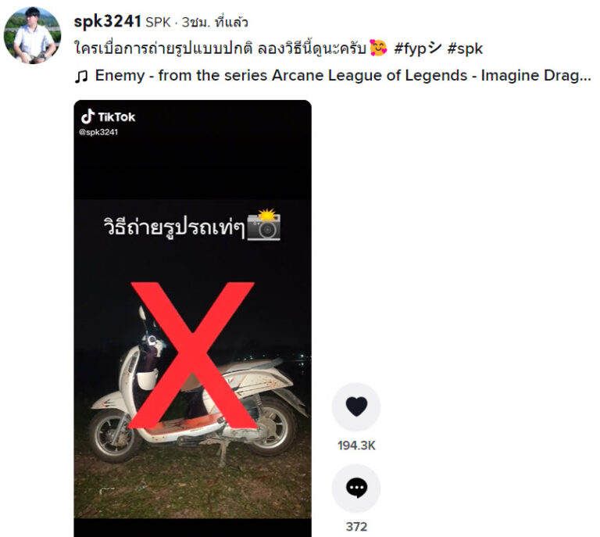
Task: Click the SPK display name
Action: 158,22
